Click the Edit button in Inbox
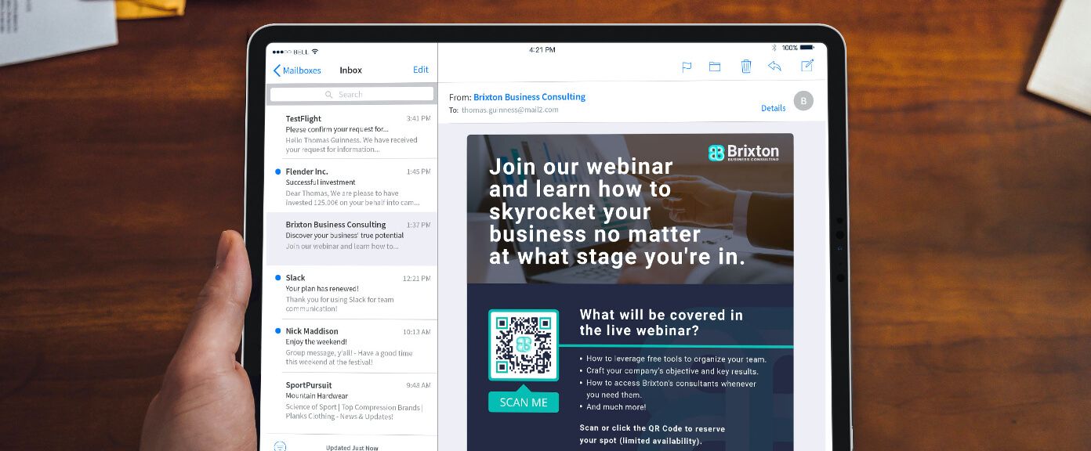Image resolution: width=1091 pixels, height=451 pixels. 421,70
